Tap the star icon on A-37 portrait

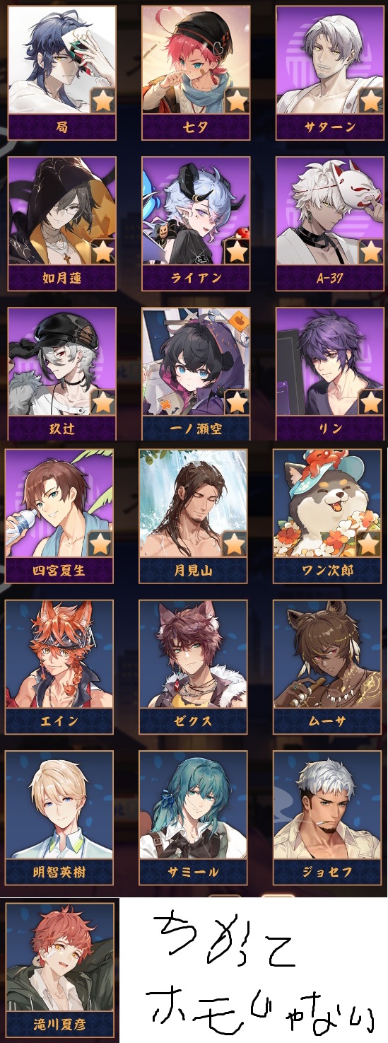coord(371,251)
